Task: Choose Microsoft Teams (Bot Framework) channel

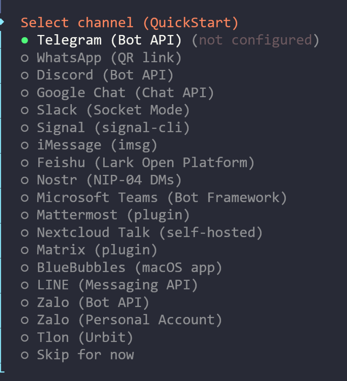Action: click(x=162, y=198)
